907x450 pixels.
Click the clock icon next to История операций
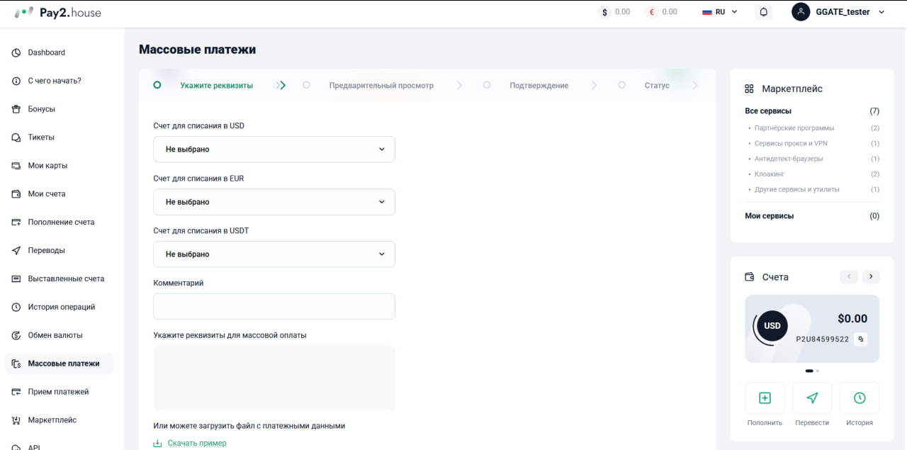(16, 308)
